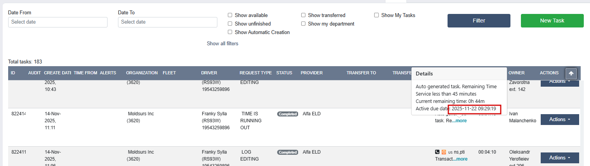Create a task with New Task button
Screen dimensions: 590x166
(x=552, y=21)
